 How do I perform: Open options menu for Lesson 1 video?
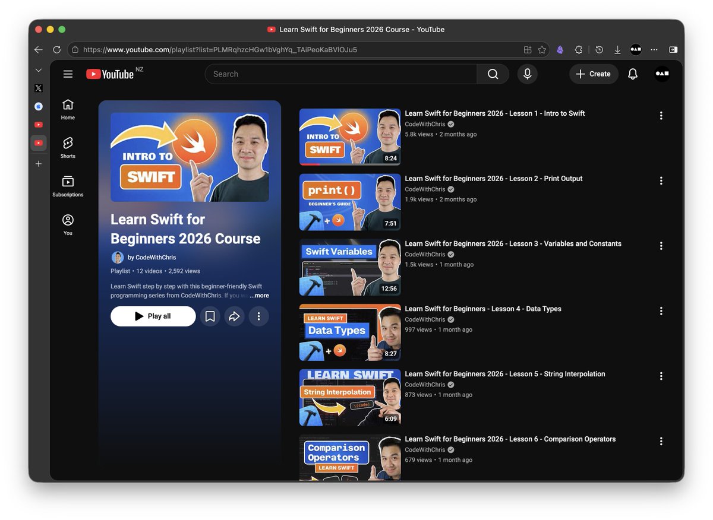point(661,116)
